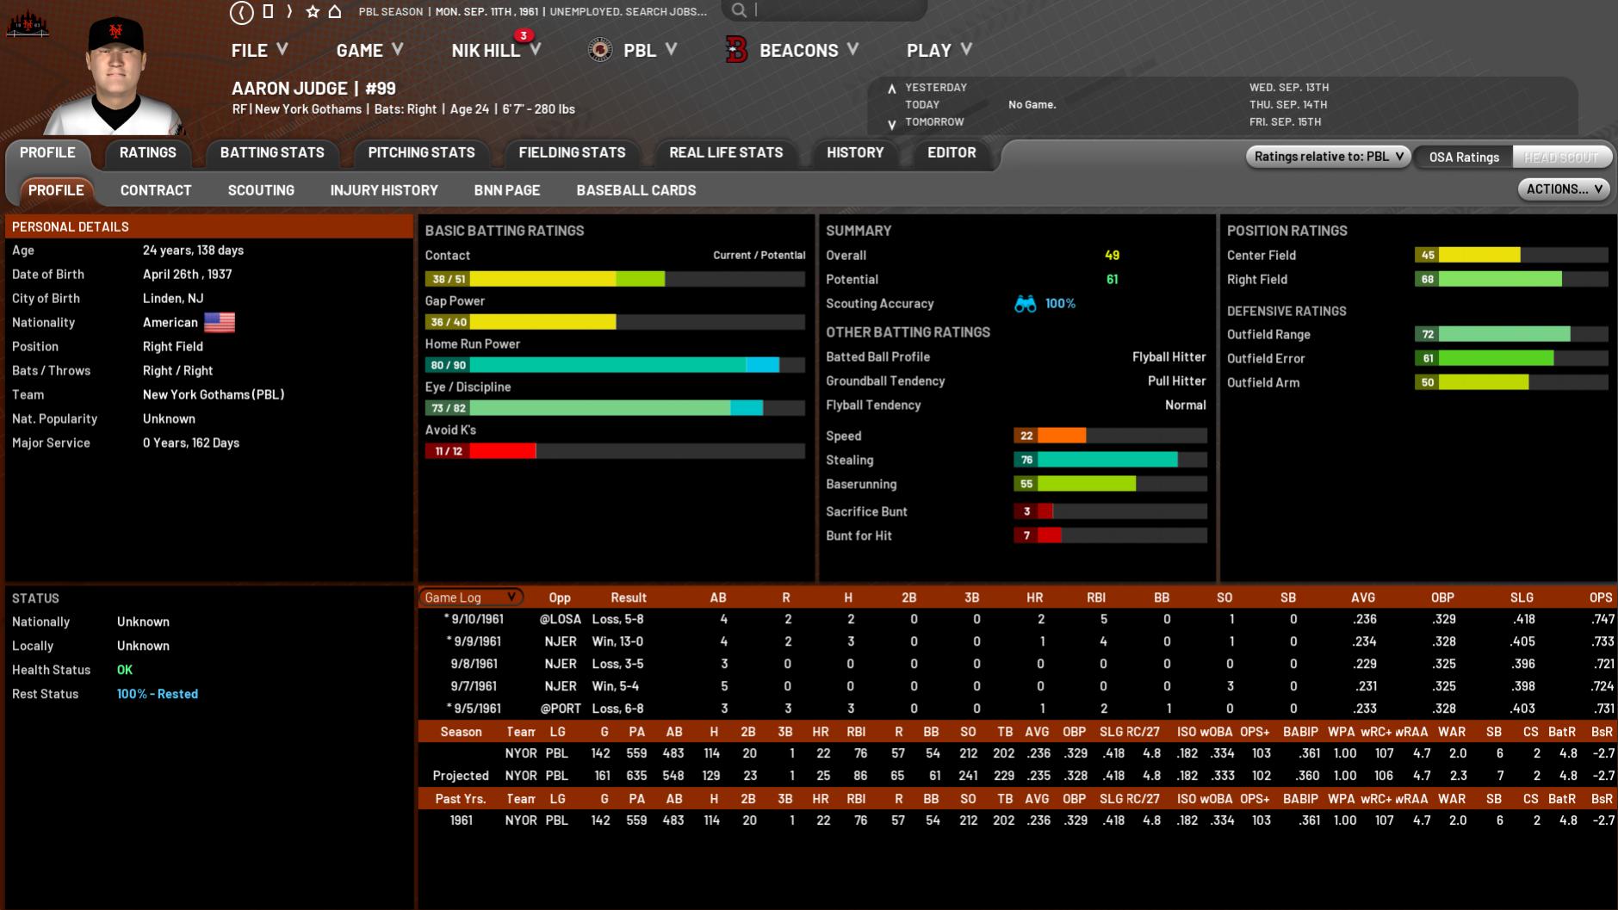Open the CONTRACT sub-tab
This screenshot has width=1618, height=910.
[x=156, y=190]
